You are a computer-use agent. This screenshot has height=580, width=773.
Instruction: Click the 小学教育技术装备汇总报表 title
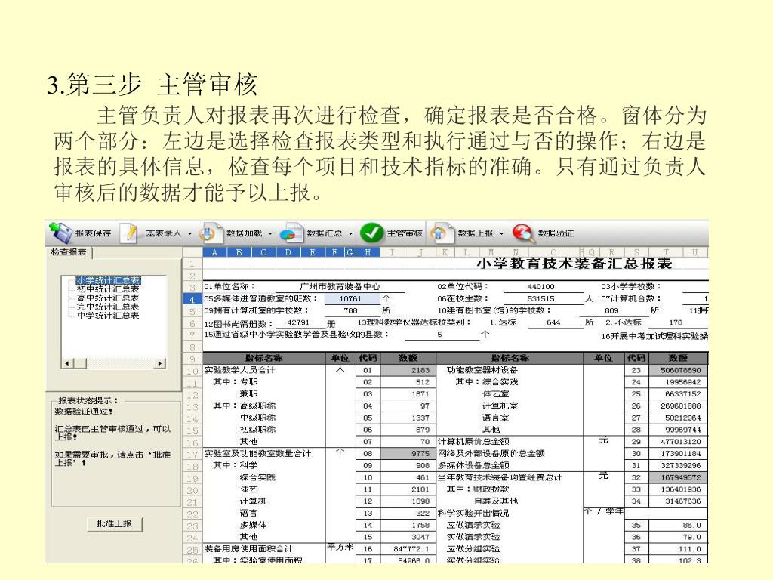pyautogui.click(x=574, y=263)
